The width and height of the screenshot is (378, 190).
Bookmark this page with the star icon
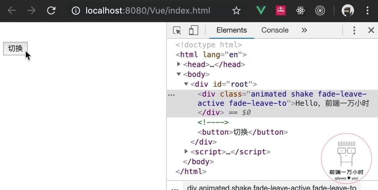tap(236, 11)
